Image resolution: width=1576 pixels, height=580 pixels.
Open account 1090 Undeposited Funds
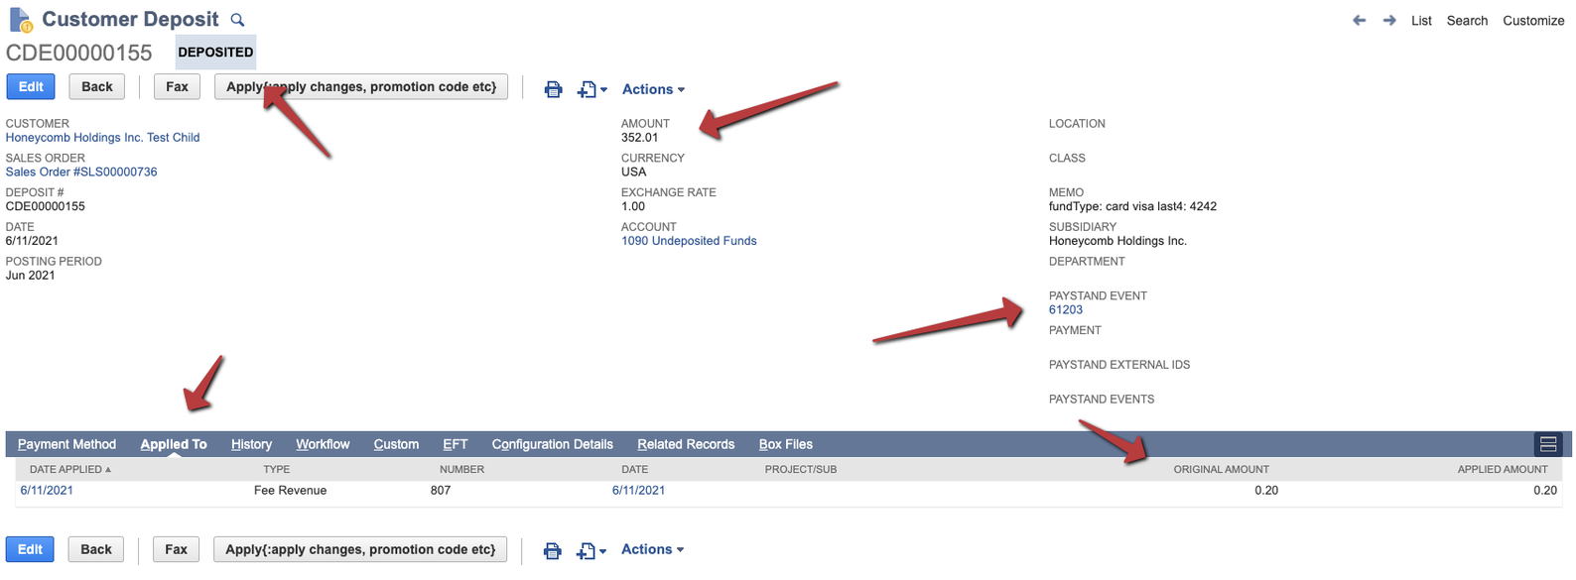(689, 241)
